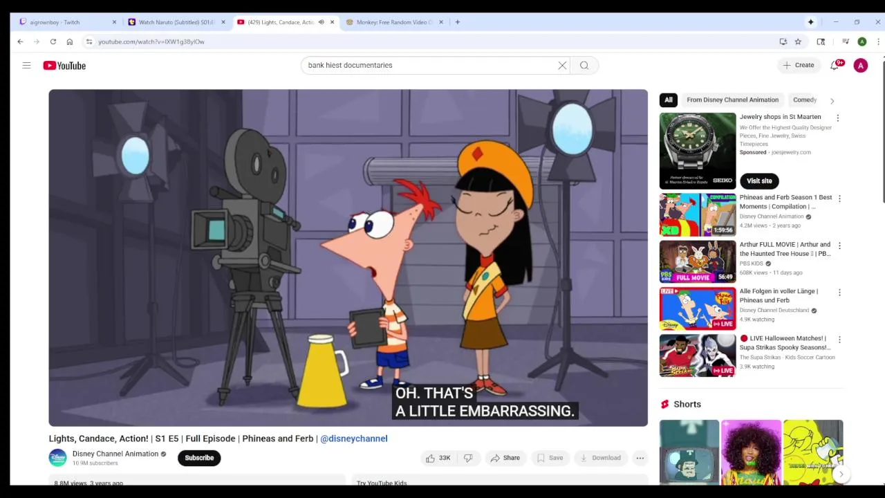Open Alle Folgen in voller Länge live thumbnail
The image size is (885, 498).
pos(698,308)
